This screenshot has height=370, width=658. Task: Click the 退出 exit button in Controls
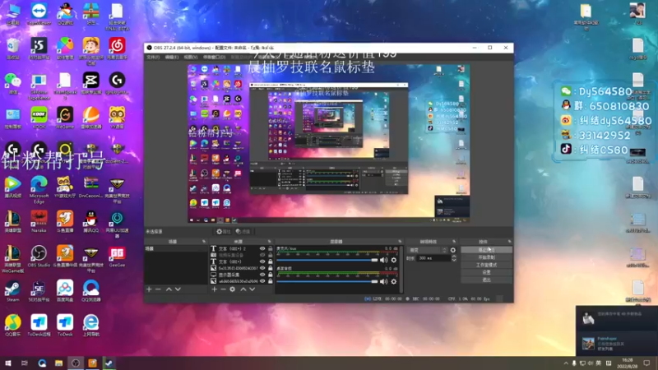coord(486,280)
